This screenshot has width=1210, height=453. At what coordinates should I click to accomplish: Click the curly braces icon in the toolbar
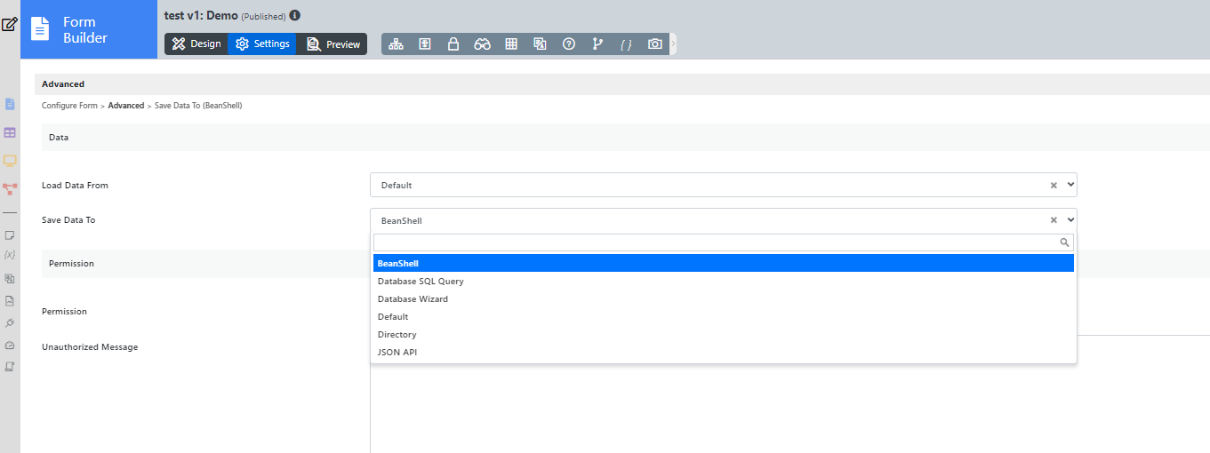626,44
